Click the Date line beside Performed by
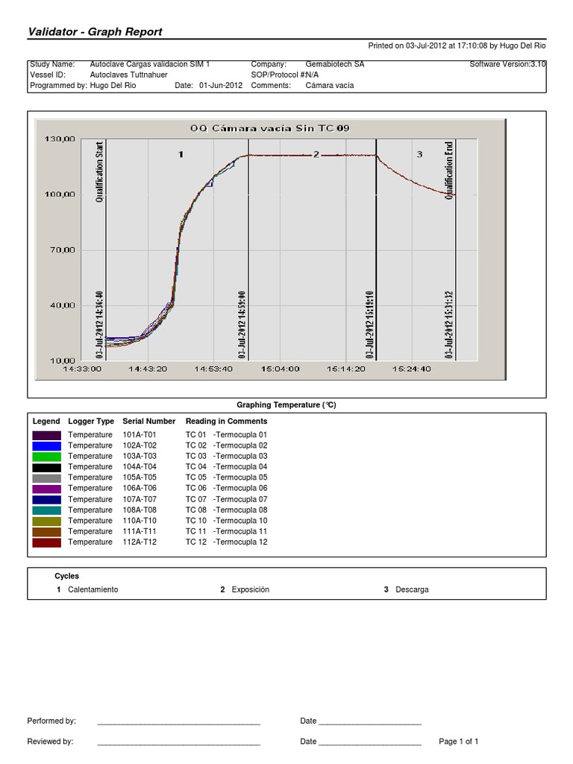 [x=369, y=723]
